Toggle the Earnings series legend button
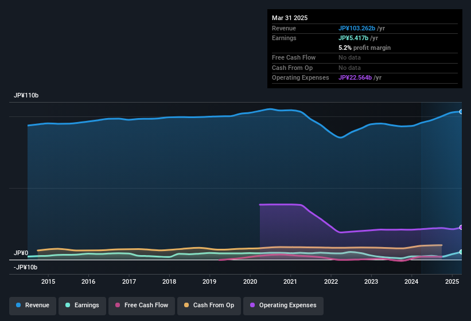This screenshot has height=321, width=471. click(x=82, y=306)
